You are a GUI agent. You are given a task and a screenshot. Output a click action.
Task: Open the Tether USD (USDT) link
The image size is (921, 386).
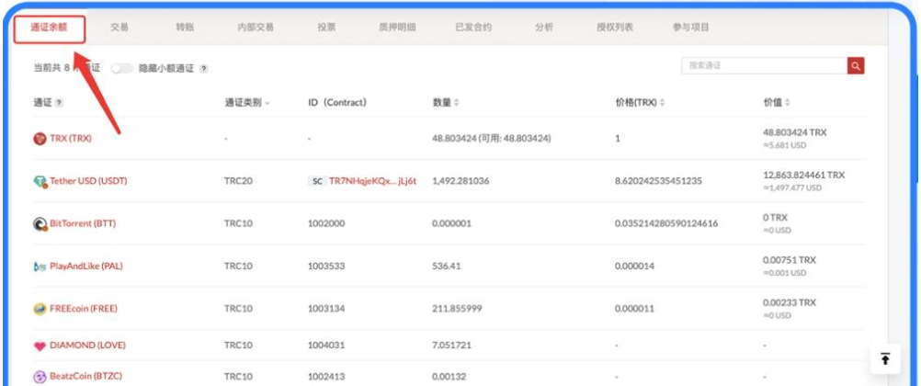coord(88,181)
